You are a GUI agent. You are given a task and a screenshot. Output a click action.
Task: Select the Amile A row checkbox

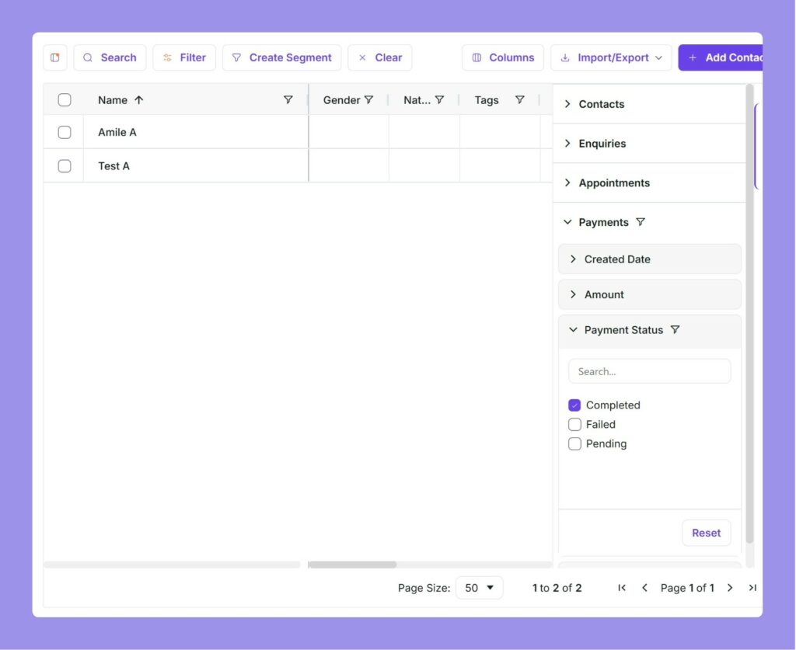pyautogui.click(x=65, y=132)
